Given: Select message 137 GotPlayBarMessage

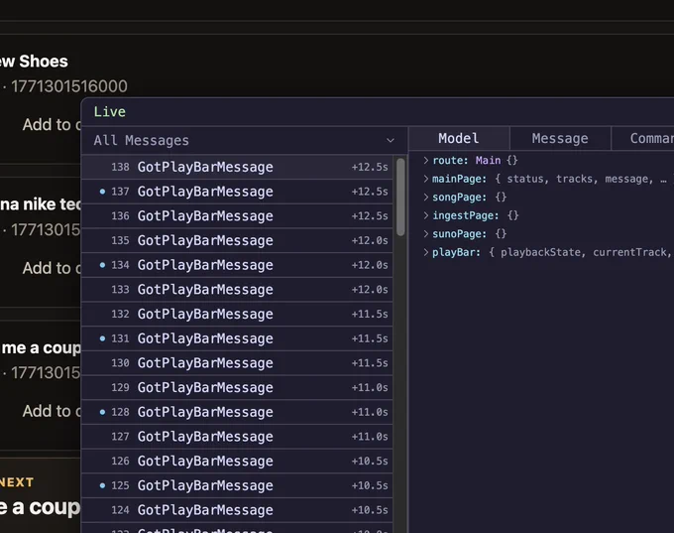Looking at the screenshot, I should click(237, 192).
